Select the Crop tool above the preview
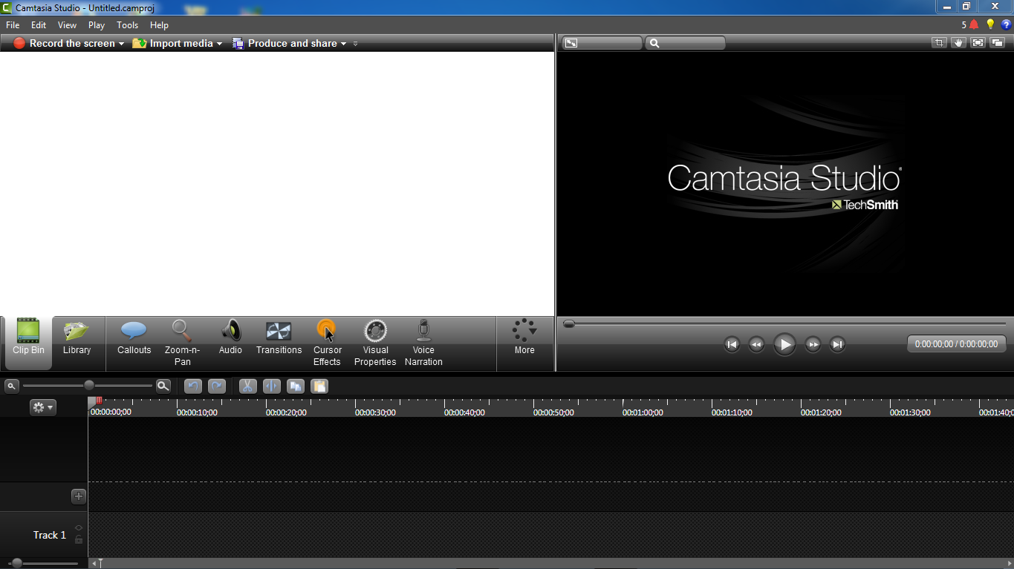Viewport: 1014px width, 569px height. [x=939, y=42]
